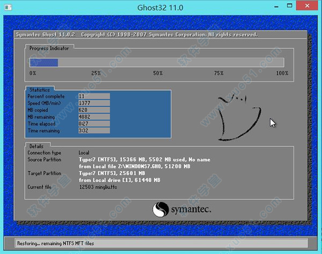Viewport: 322px width, 254px height.
Task: Click the Symantec Ghost 11.0.2 copyright header
Action: (x=136, y=35)
